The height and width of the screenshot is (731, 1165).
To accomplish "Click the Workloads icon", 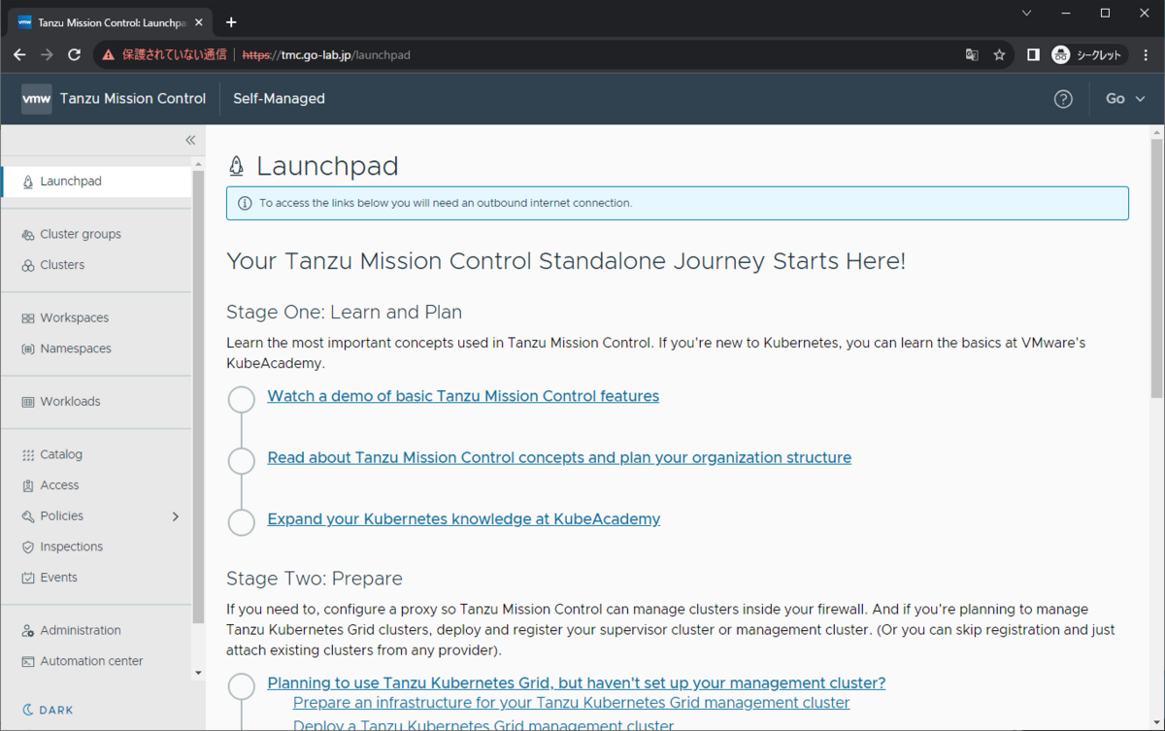I will (28, 402).
